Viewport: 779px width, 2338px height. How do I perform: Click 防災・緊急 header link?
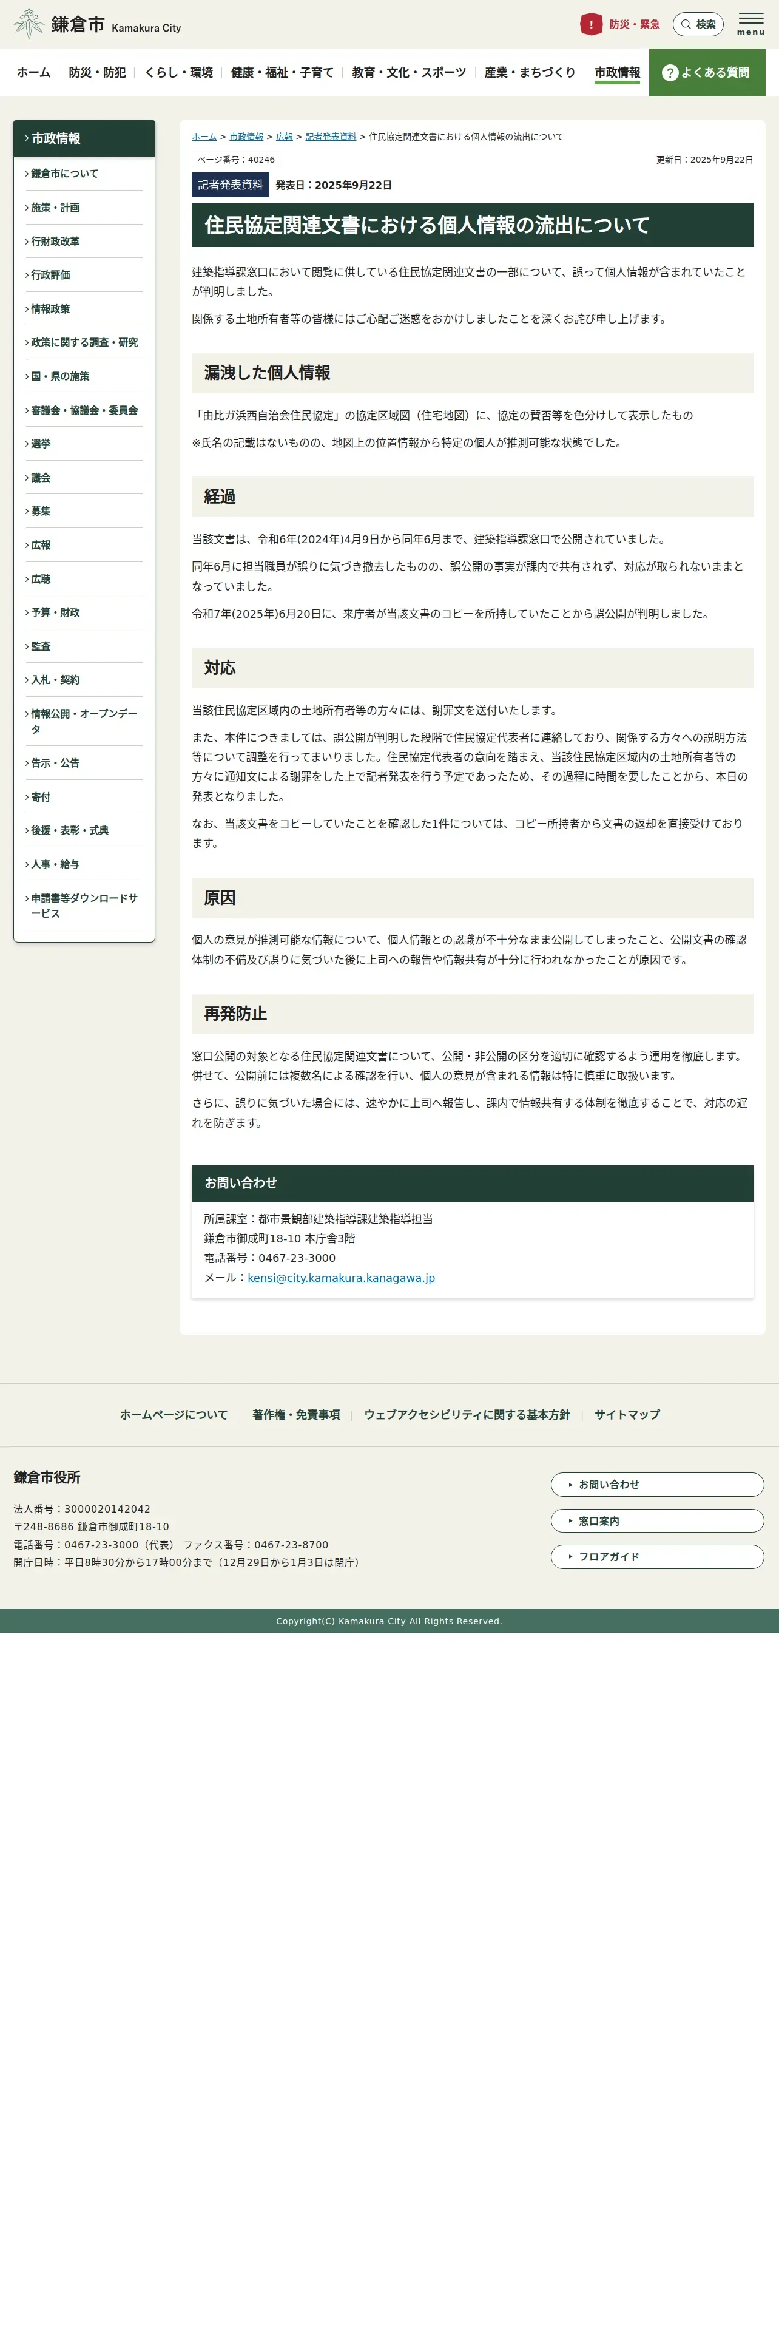(x=635, y=24)
